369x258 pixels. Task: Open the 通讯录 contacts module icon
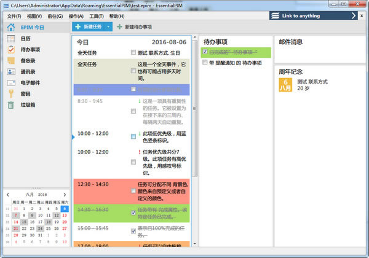pos(11,72)
